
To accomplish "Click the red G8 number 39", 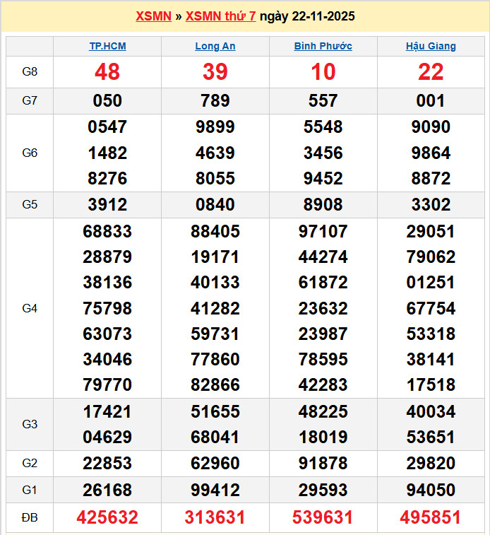I will [215, 72].
